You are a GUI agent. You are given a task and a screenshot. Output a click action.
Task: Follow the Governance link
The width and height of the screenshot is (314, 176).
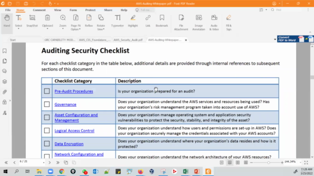[65, 104]
